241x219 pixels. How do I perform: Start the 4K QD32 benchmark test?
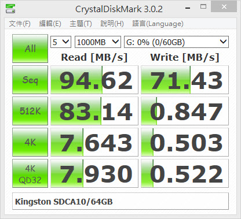30,173
